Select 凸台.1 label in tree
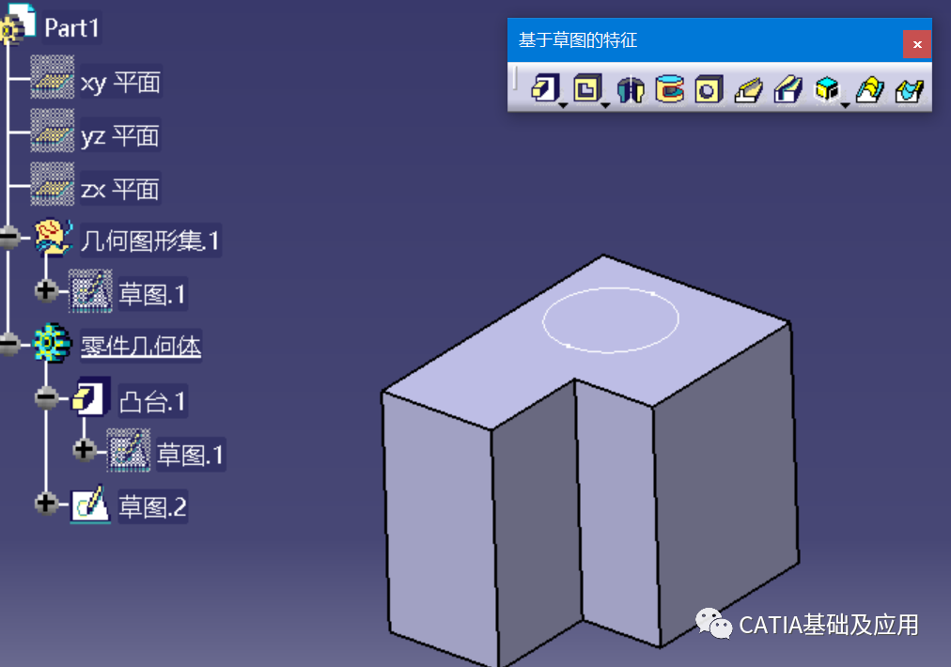This screenshot has width=951, height=667. click(152, 401)
